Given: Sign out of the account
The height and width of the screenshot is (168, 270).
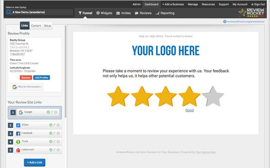Looking at the screenshot, I should tap(258, 4).
